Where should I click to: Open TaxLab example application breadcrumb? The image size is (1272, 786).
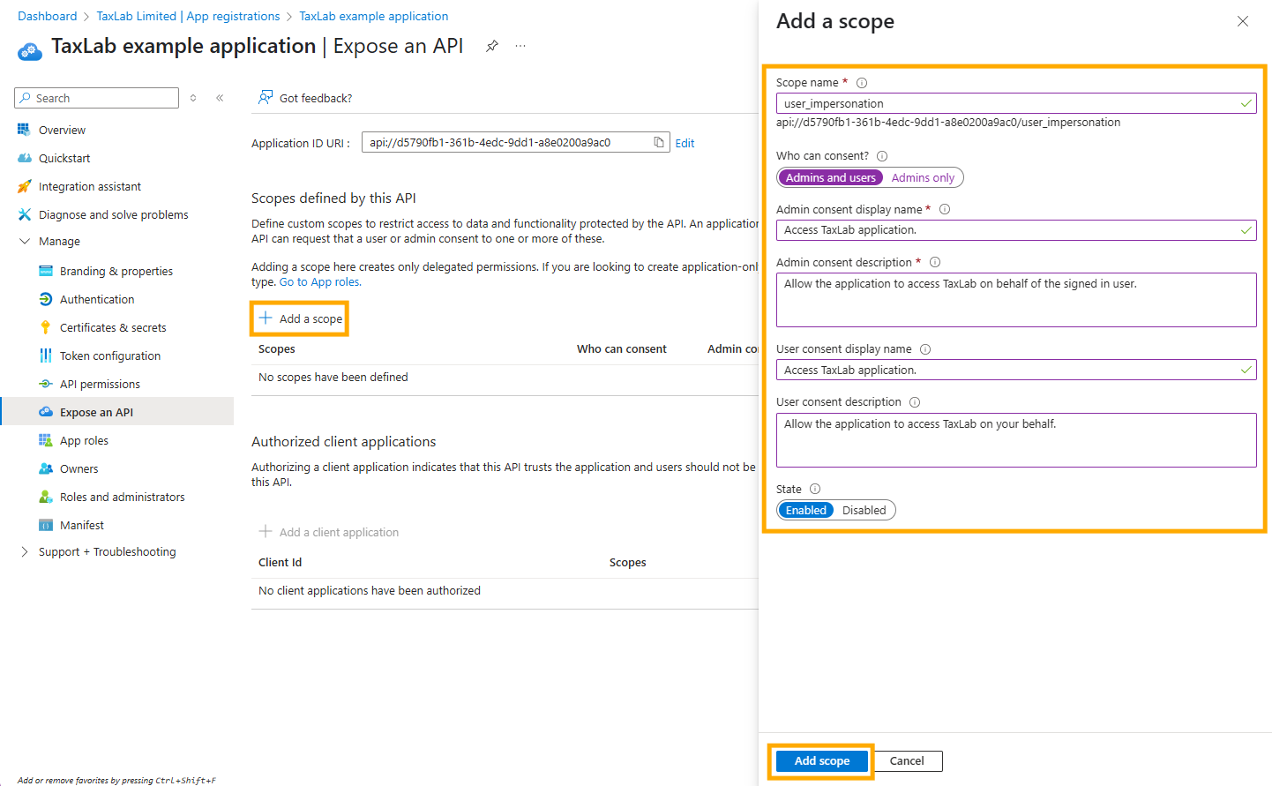[x=374, y=16]
